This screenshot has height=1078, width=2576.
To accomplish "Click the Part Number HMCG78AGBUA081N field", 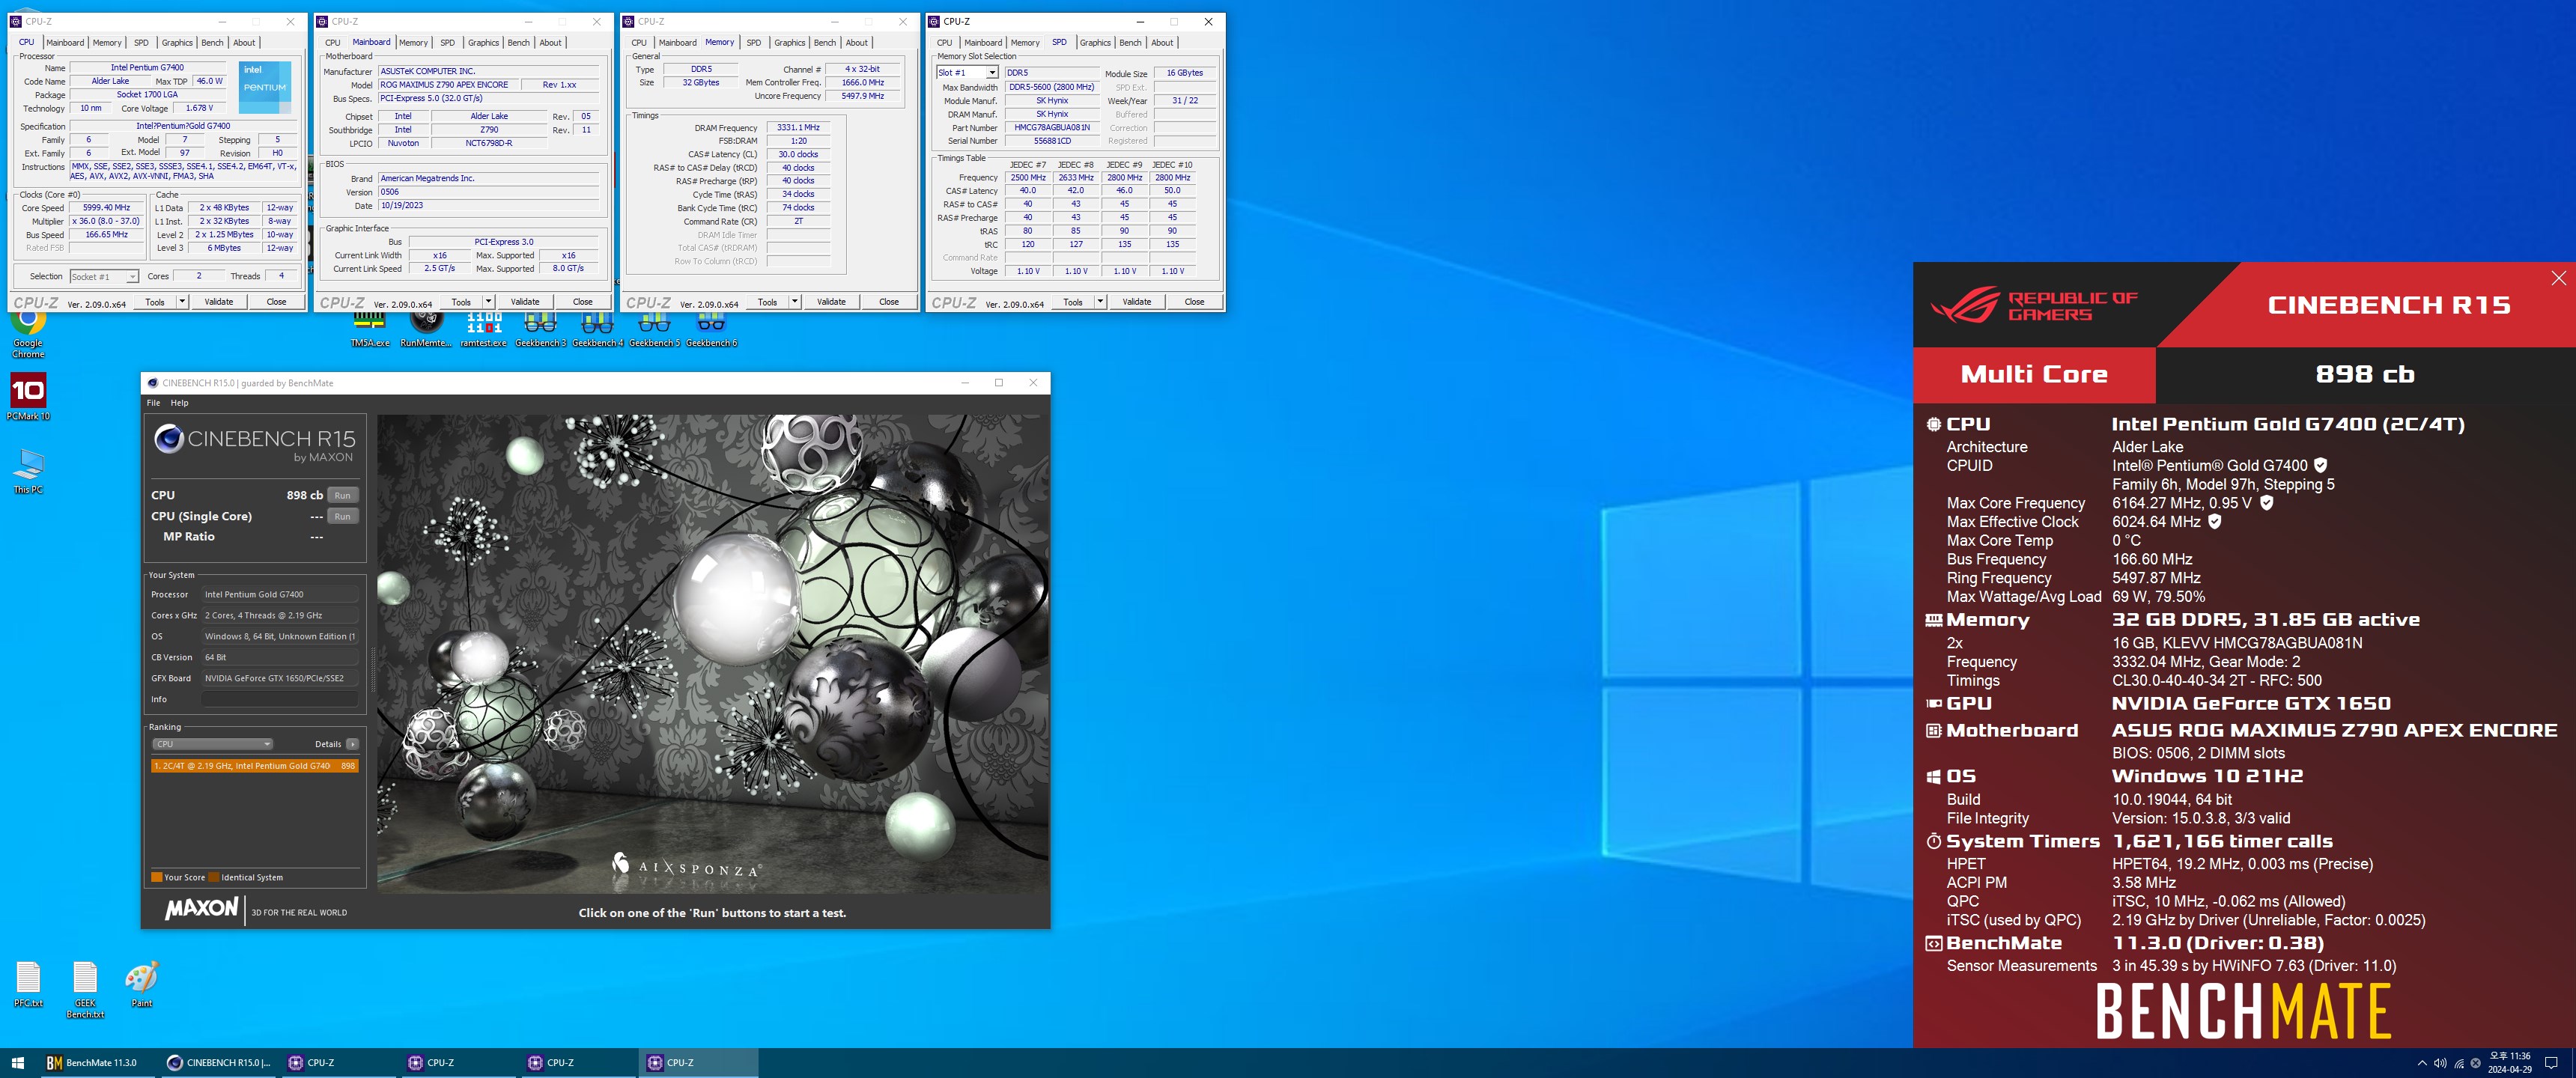I will point(1051,127).
